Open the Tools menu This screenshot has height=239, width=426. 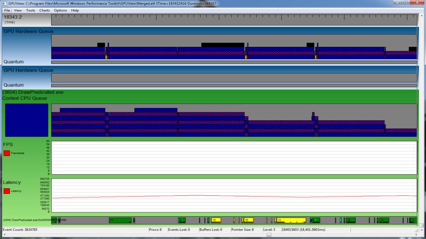(30, 10)
